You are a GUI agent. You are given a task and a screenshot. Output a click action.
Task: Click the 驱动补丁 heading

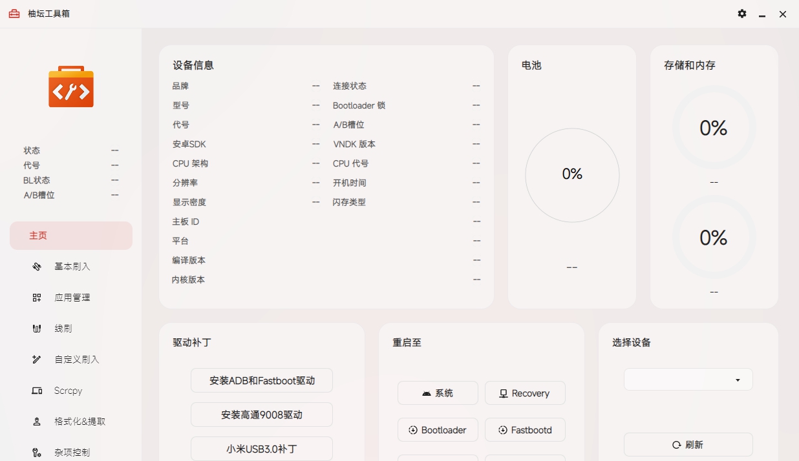pyautogui.click(x=192, y=343)
